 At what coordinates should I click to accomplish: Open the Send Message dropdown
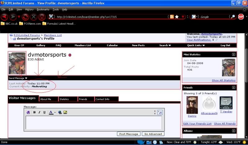pos(18,78)
